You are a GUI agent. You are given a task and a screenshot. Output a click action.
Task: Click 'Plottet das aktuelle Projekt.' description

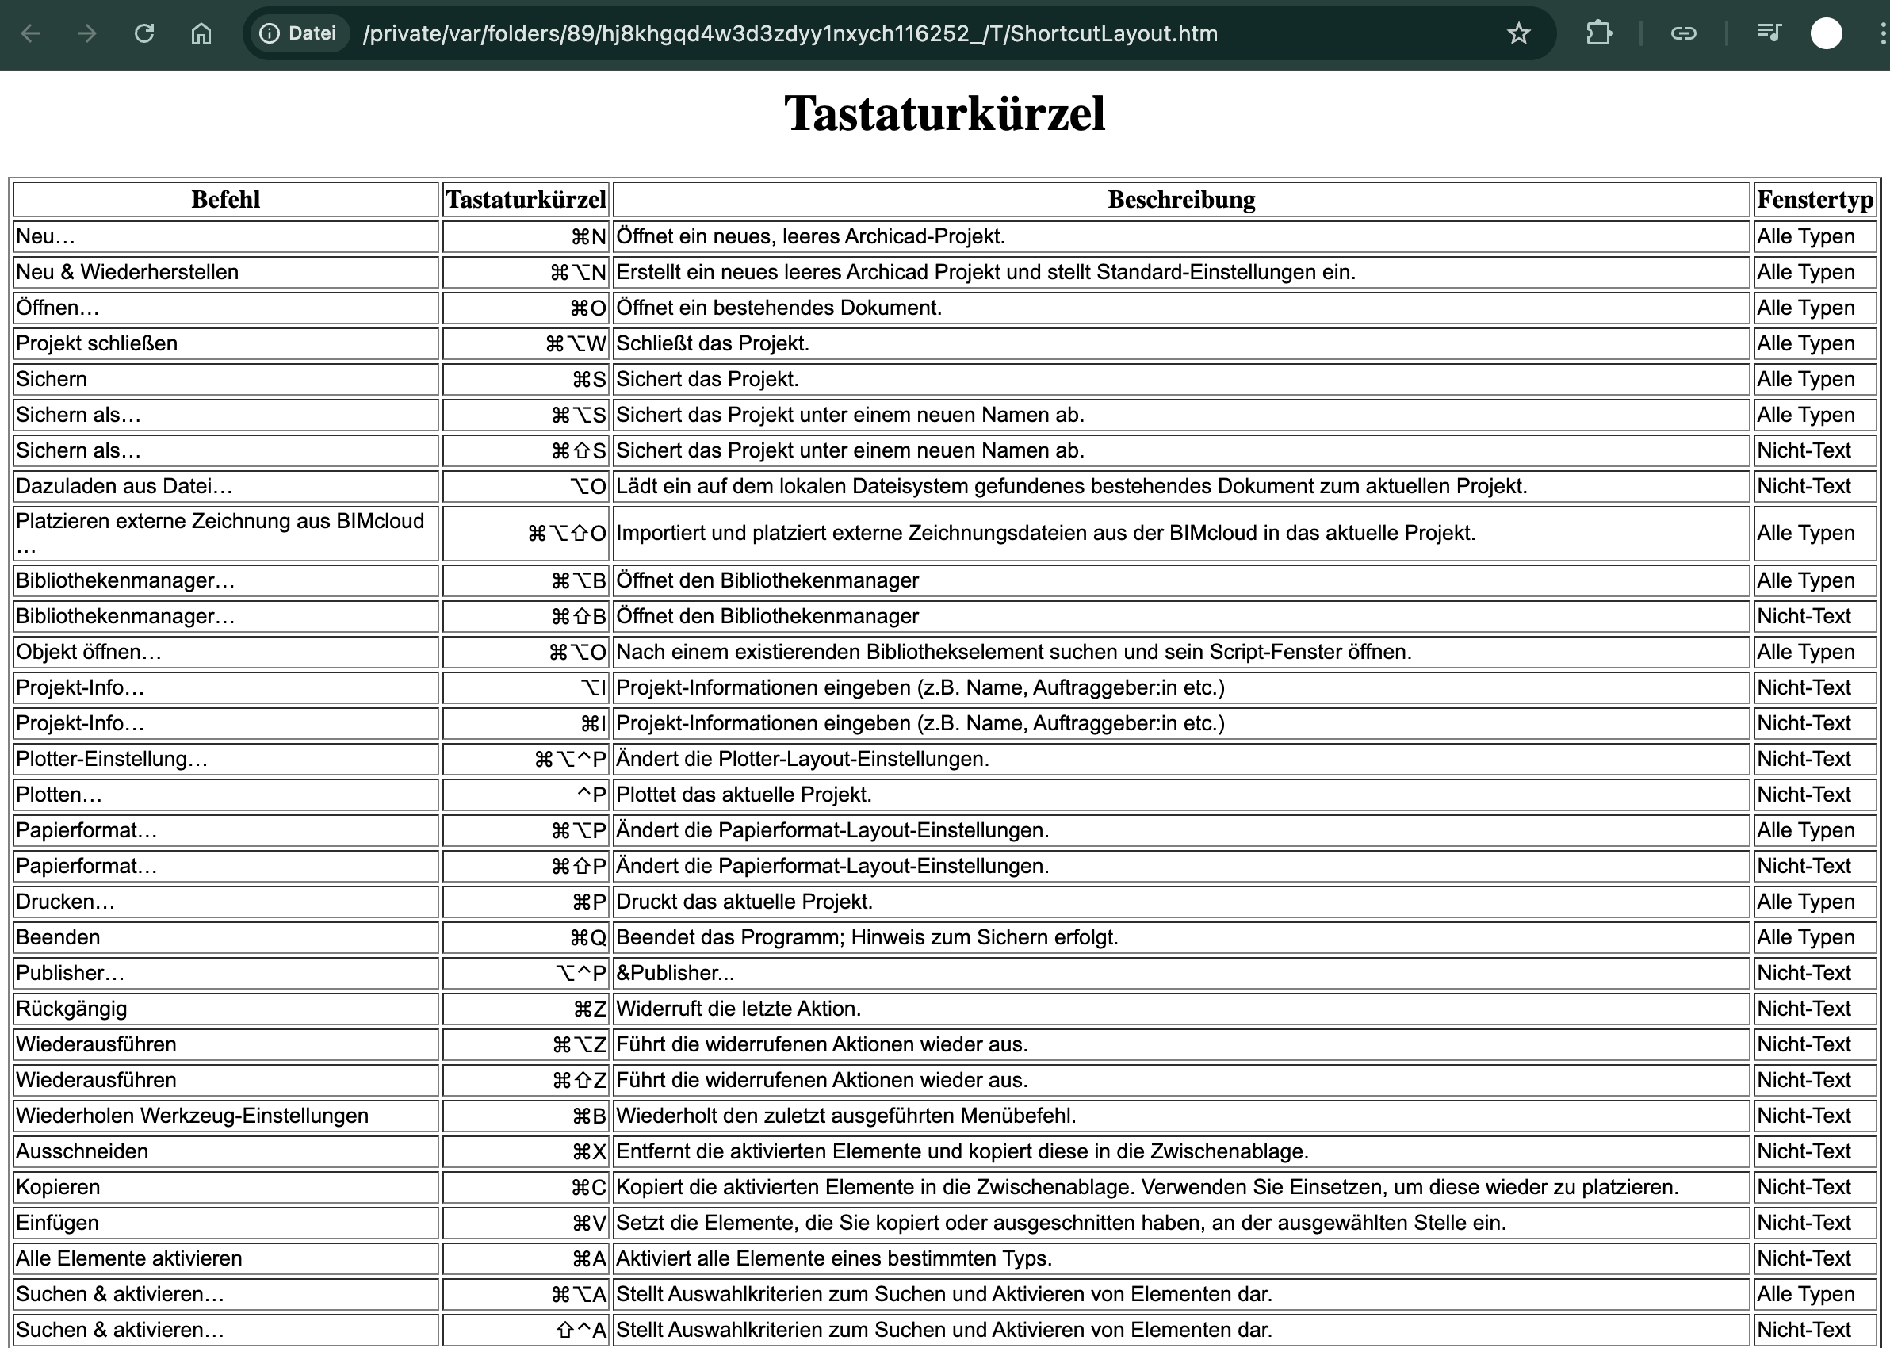click(x=744, y=795)
